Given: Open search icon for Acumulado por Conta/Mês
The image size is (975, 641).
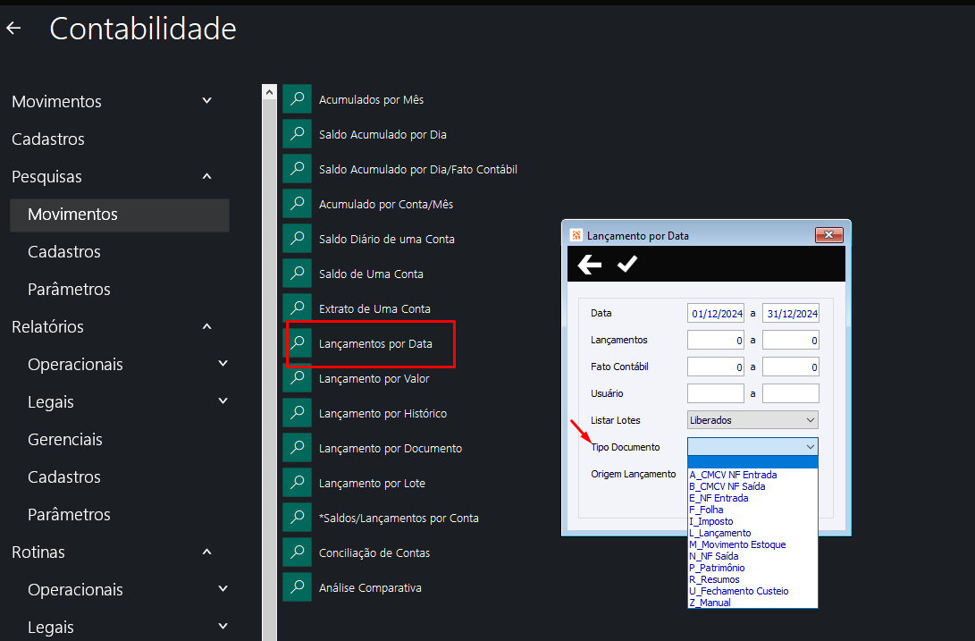Looking at the screenshot, I should pyautogui.click(x=298, y=204).
